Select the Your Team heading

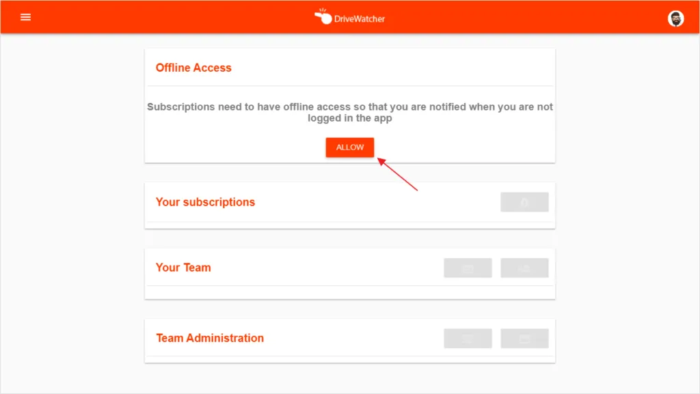click(x=183, y=268)
